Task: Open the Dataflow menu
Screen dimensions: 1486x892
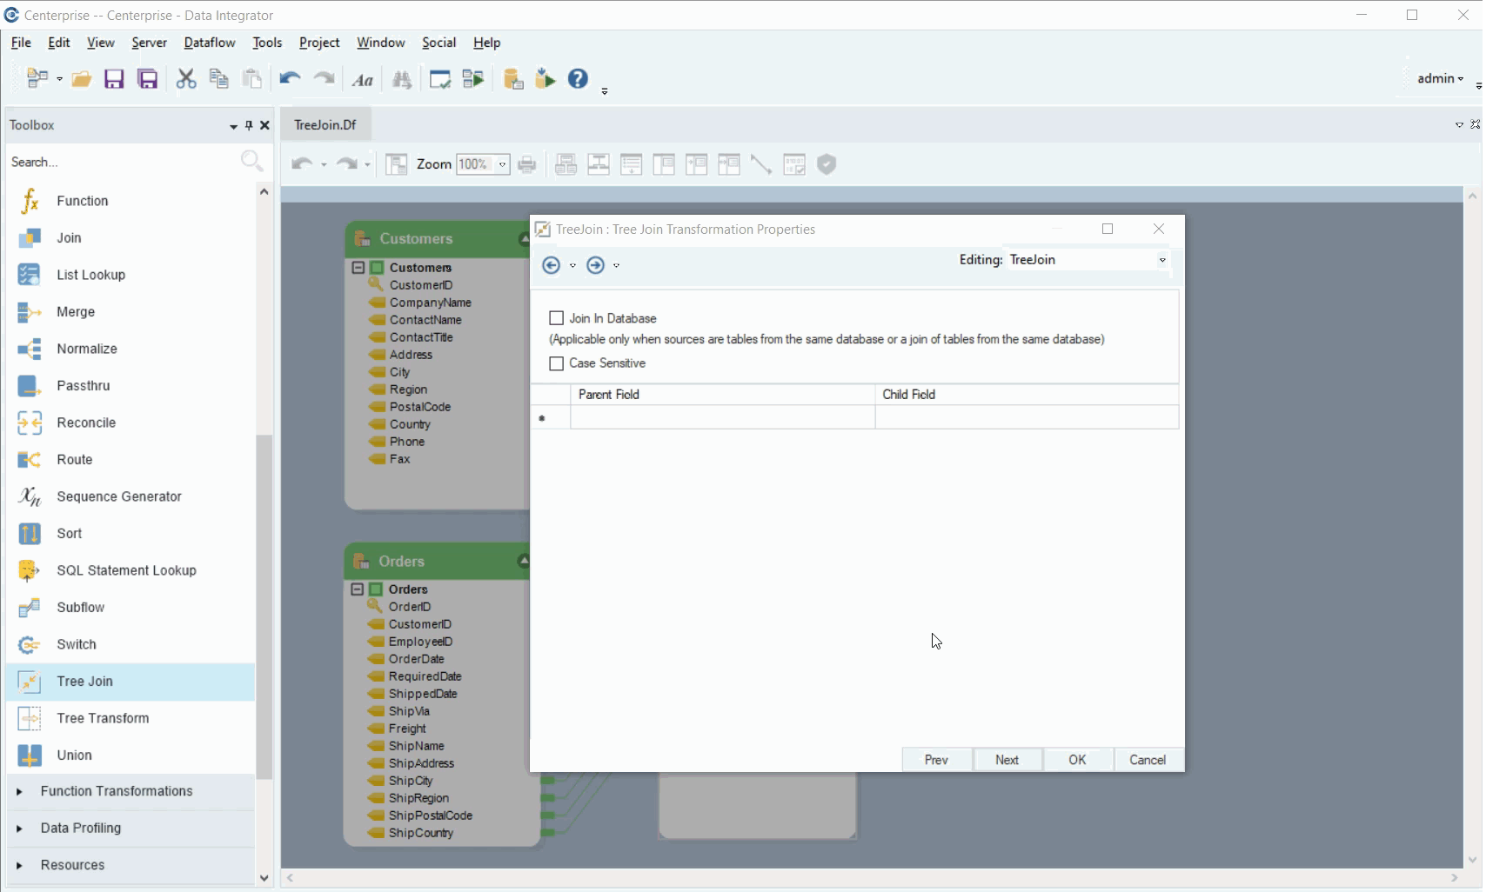Action: [209, 43]
